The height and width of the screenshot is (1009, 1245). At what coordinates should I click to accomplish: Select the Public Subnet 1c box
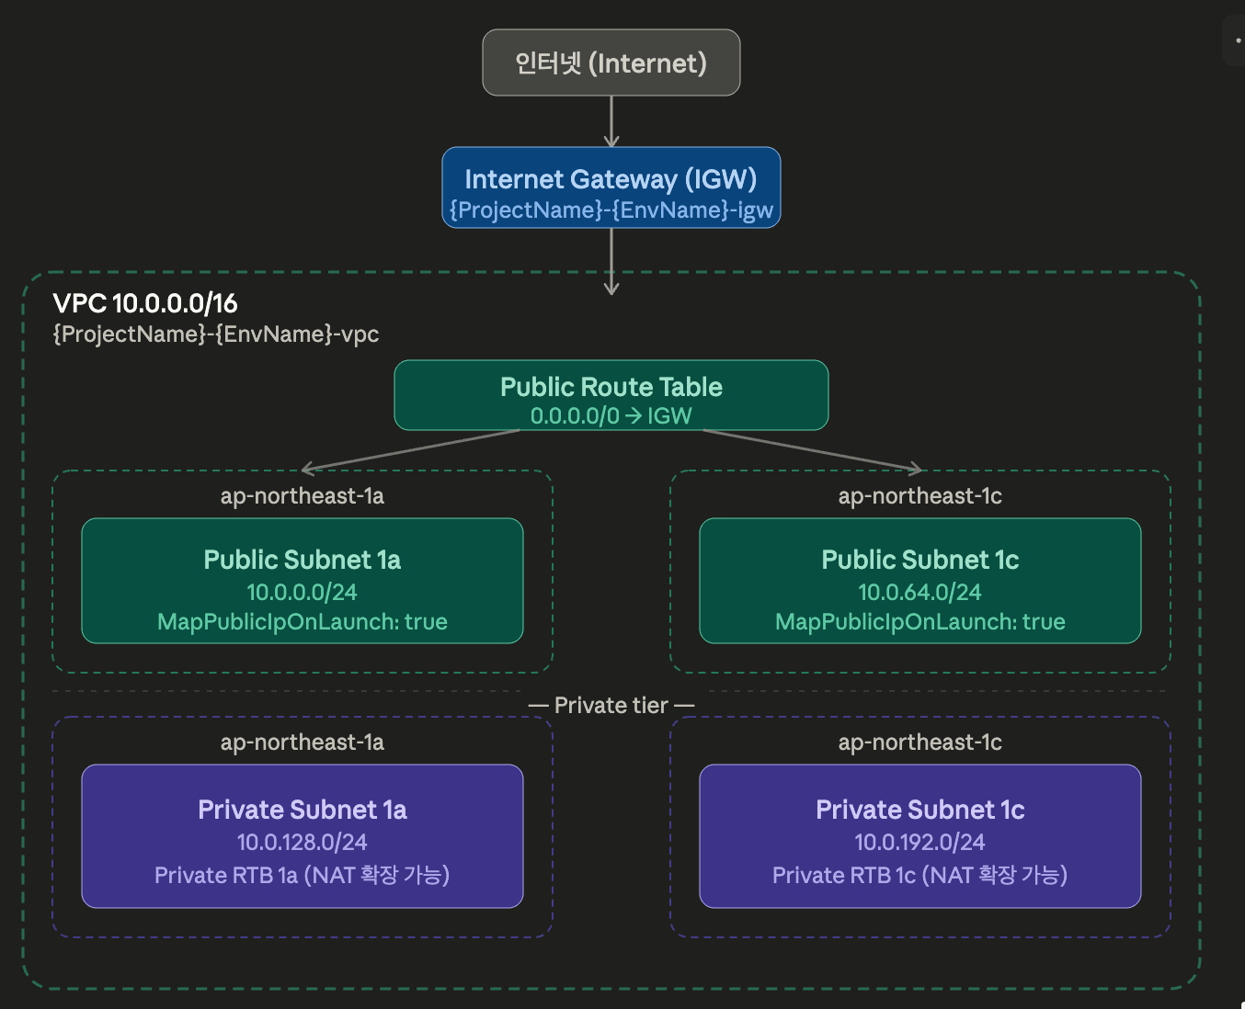click(x=919, y=561)
